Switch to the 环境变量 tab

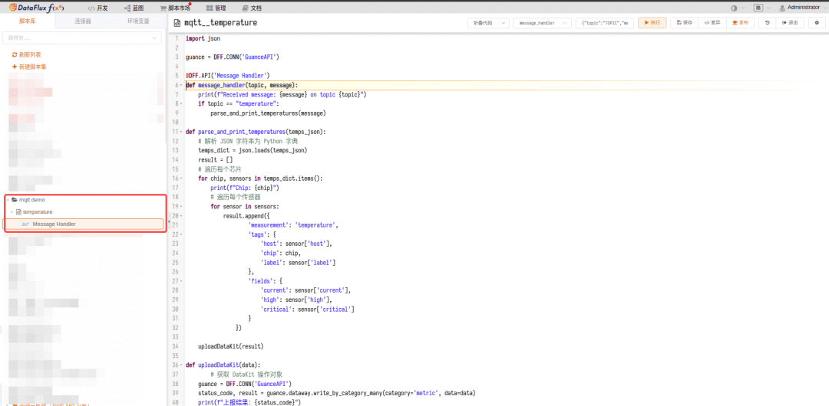pyautogui.click(x=138, y=21)
